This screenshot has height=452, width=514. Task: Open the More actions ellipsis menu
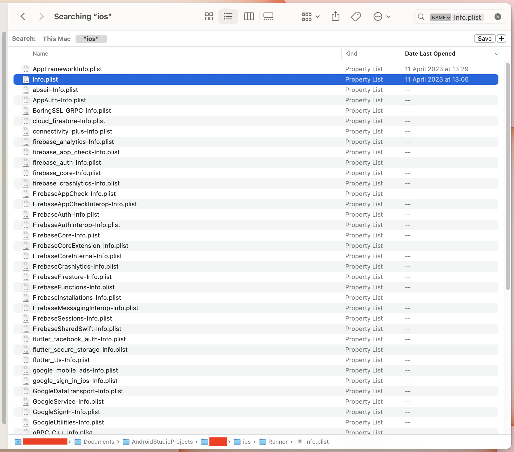pyautogui.click(x=382, y=17)
